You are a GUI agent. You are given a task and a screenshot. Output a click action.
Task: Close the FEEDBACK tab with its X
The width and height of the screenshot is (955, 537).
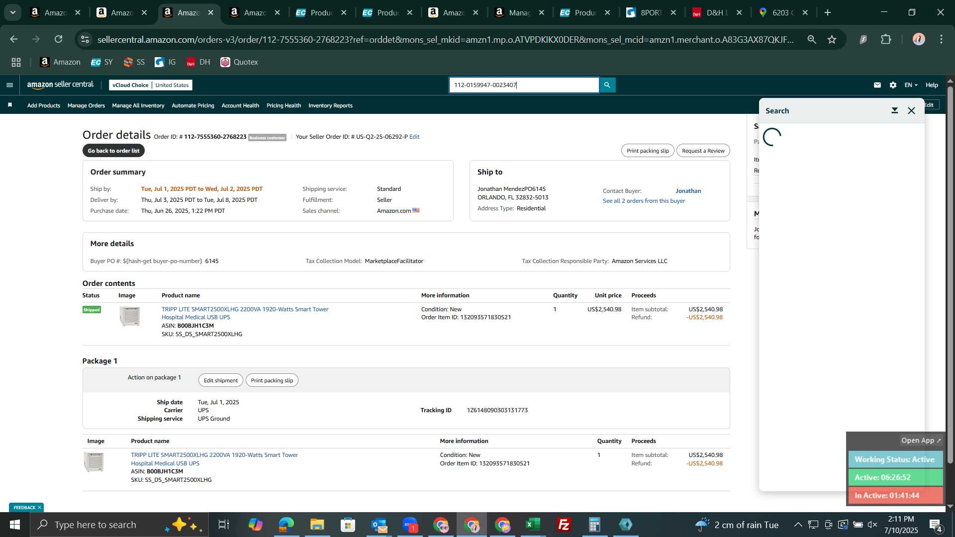39,508
